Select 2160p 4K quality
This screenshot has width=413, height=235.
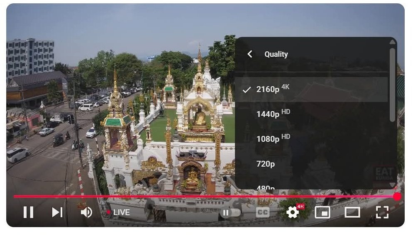coord(311,90)
